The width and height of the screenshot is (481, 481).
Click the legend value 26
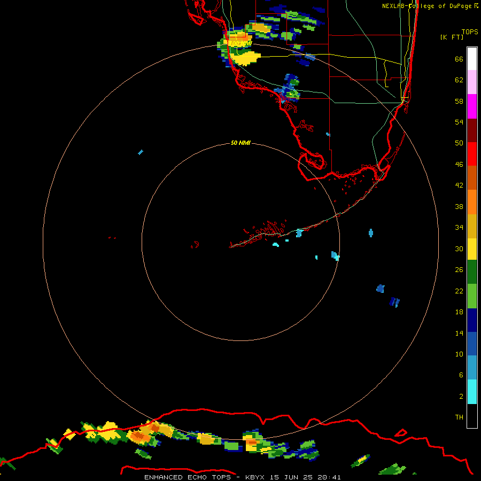click(x=459, y=270)
